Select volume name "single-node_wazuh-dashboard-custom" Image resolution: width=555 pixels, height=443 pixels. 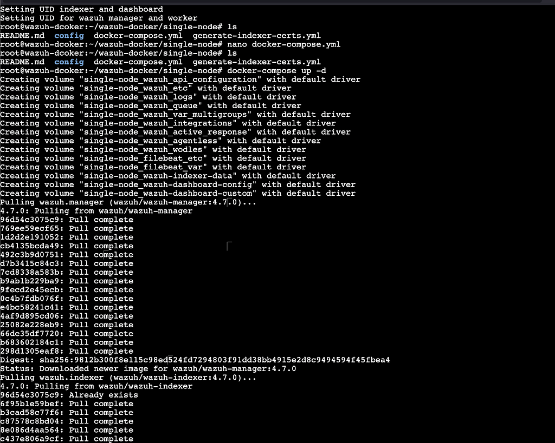168,193
